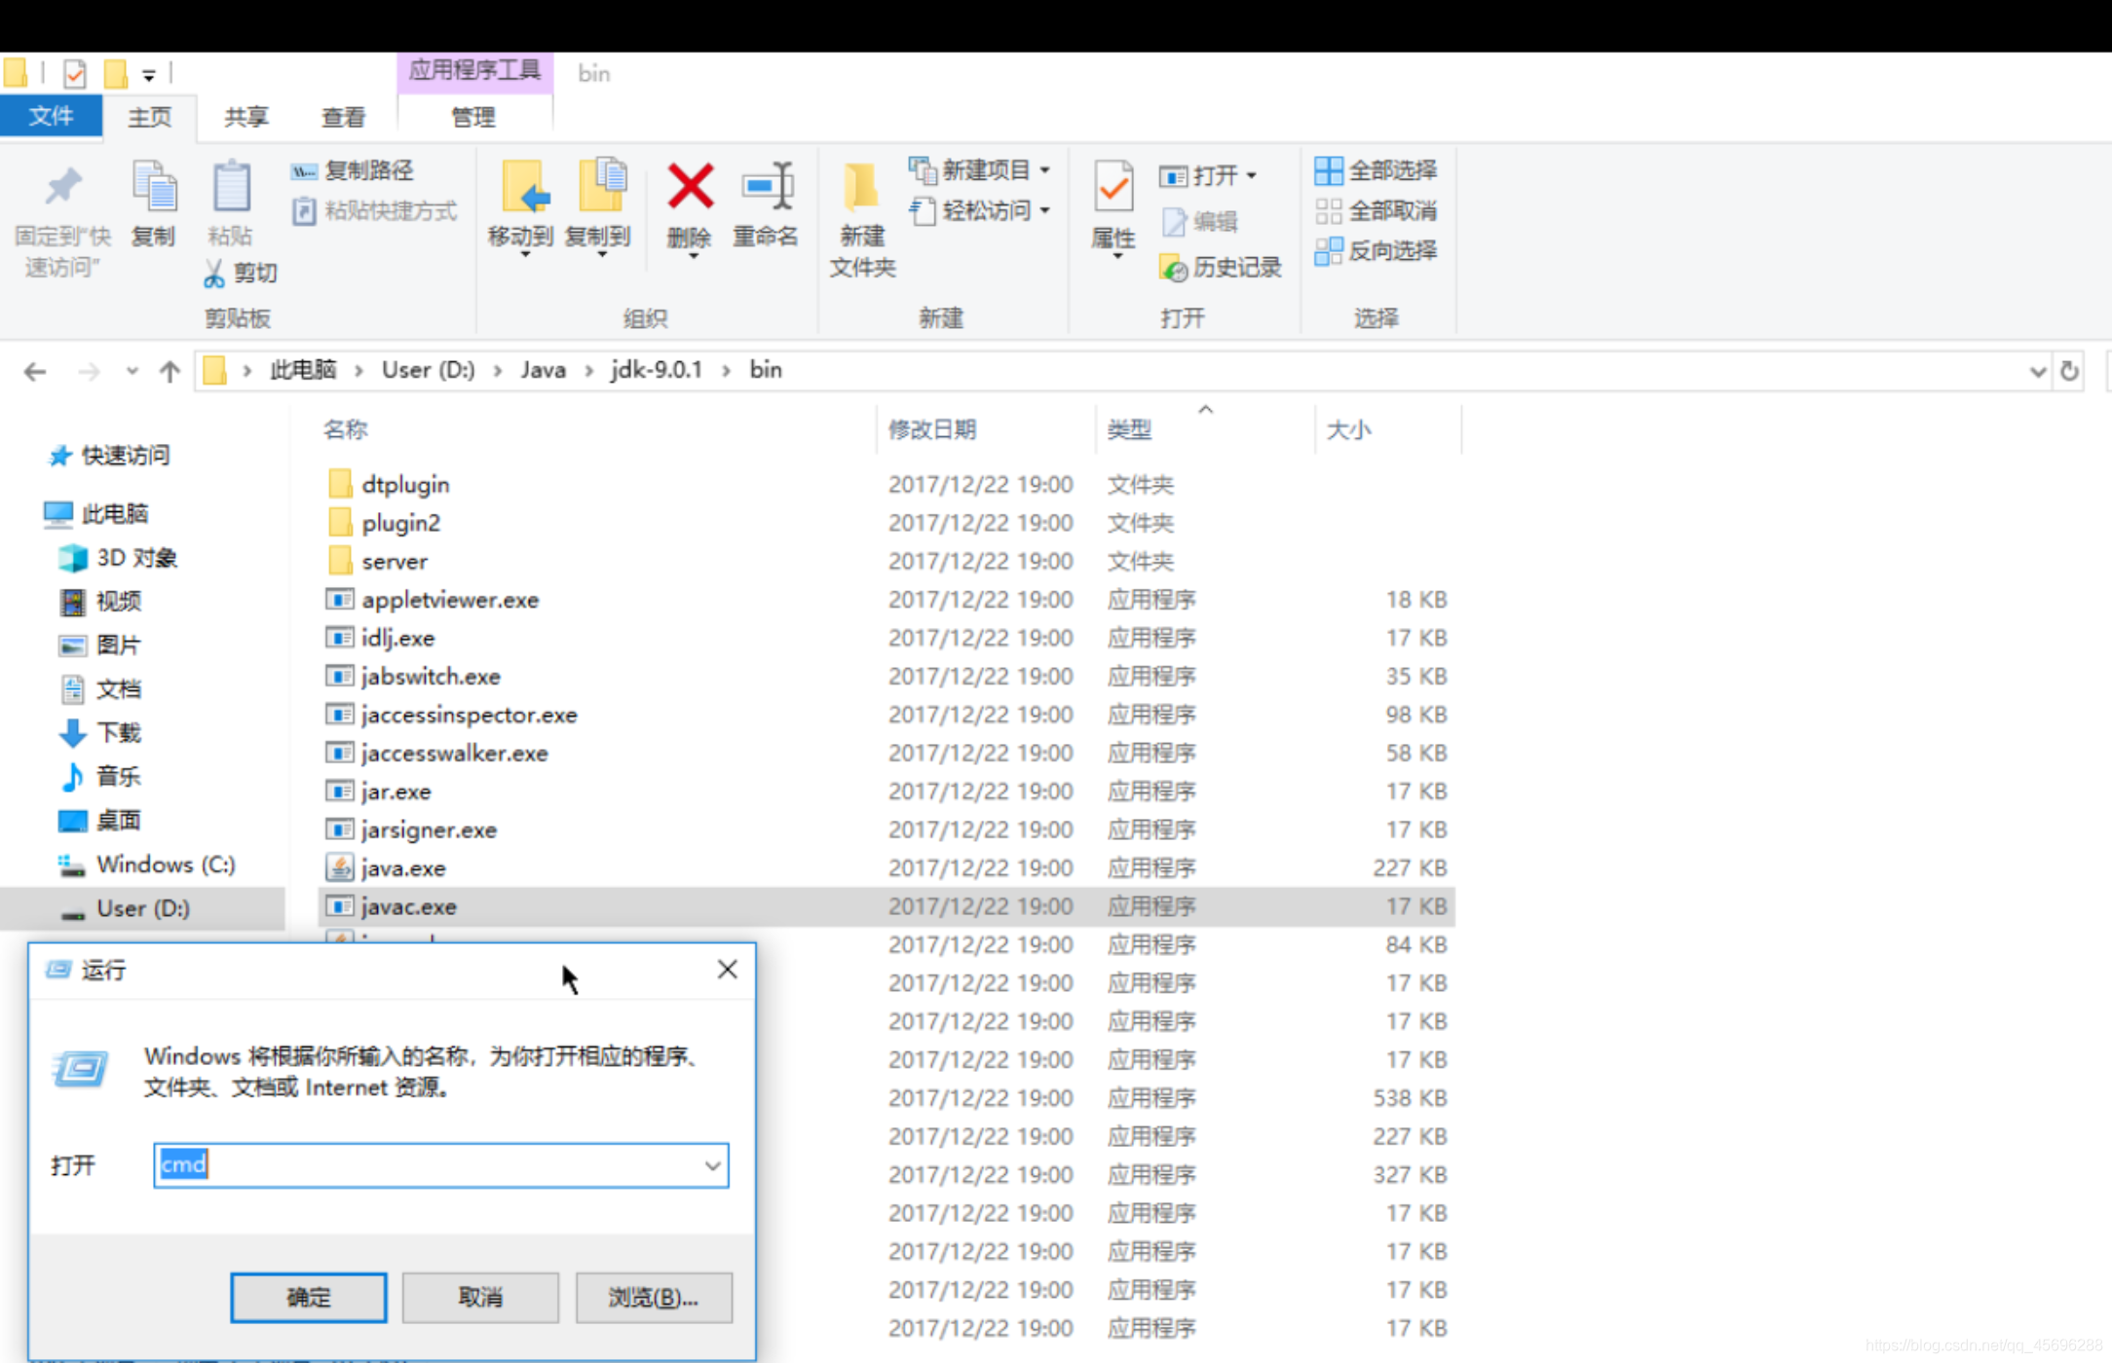Click the Run dialog Open input field
The image size is (2112, 1363).
pos(440,1165)
